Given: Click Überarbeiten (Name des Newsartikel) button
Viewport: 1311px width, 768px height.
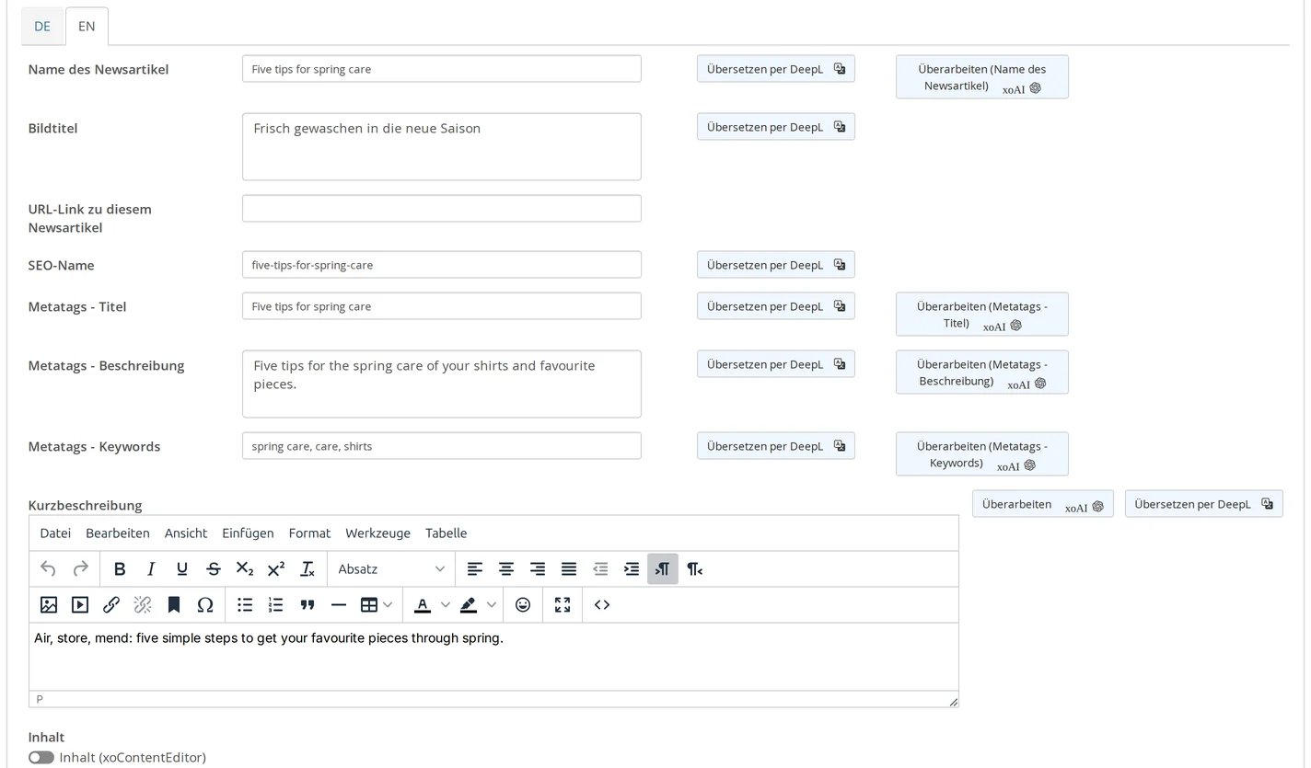Looking at the screenshot, I should 982,77.
